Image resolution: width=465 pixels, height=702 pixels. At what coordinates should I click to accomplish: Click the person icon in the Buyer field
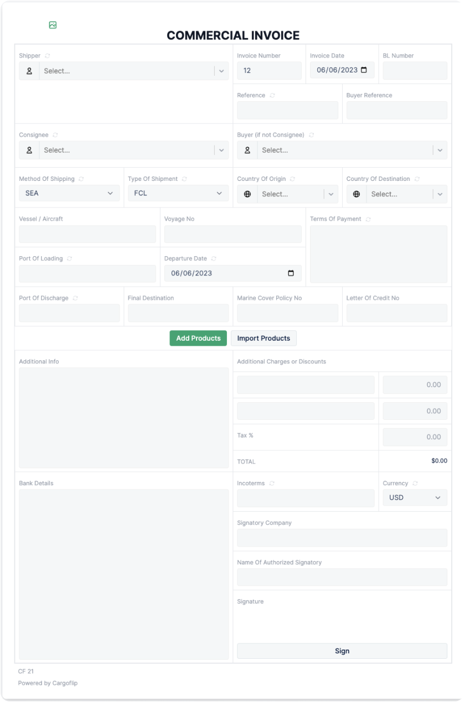point(247,150)
